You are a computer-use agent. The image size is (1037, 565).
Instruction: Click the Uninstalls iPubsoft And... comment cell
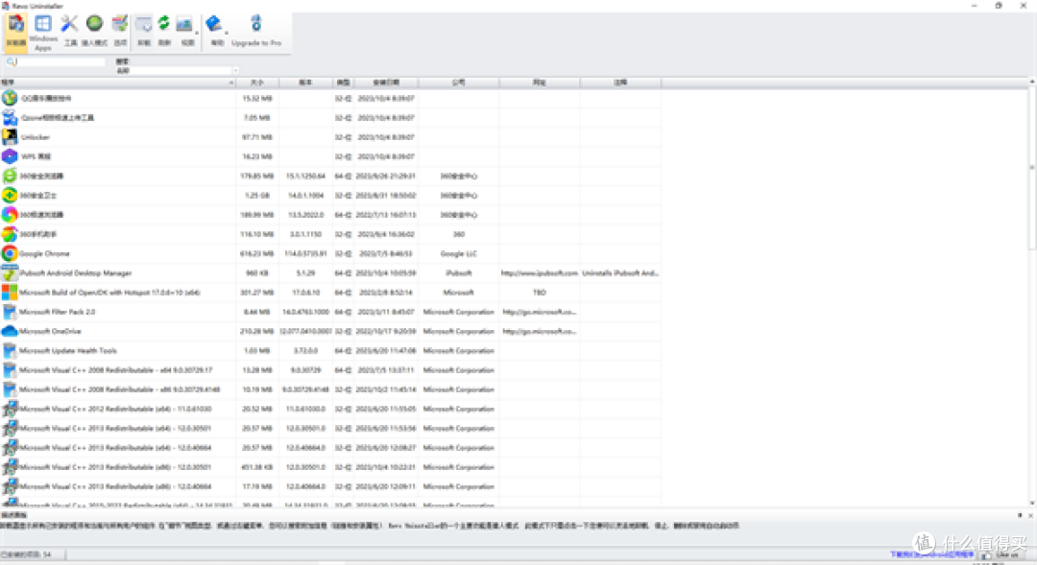(x=620, y=273)
